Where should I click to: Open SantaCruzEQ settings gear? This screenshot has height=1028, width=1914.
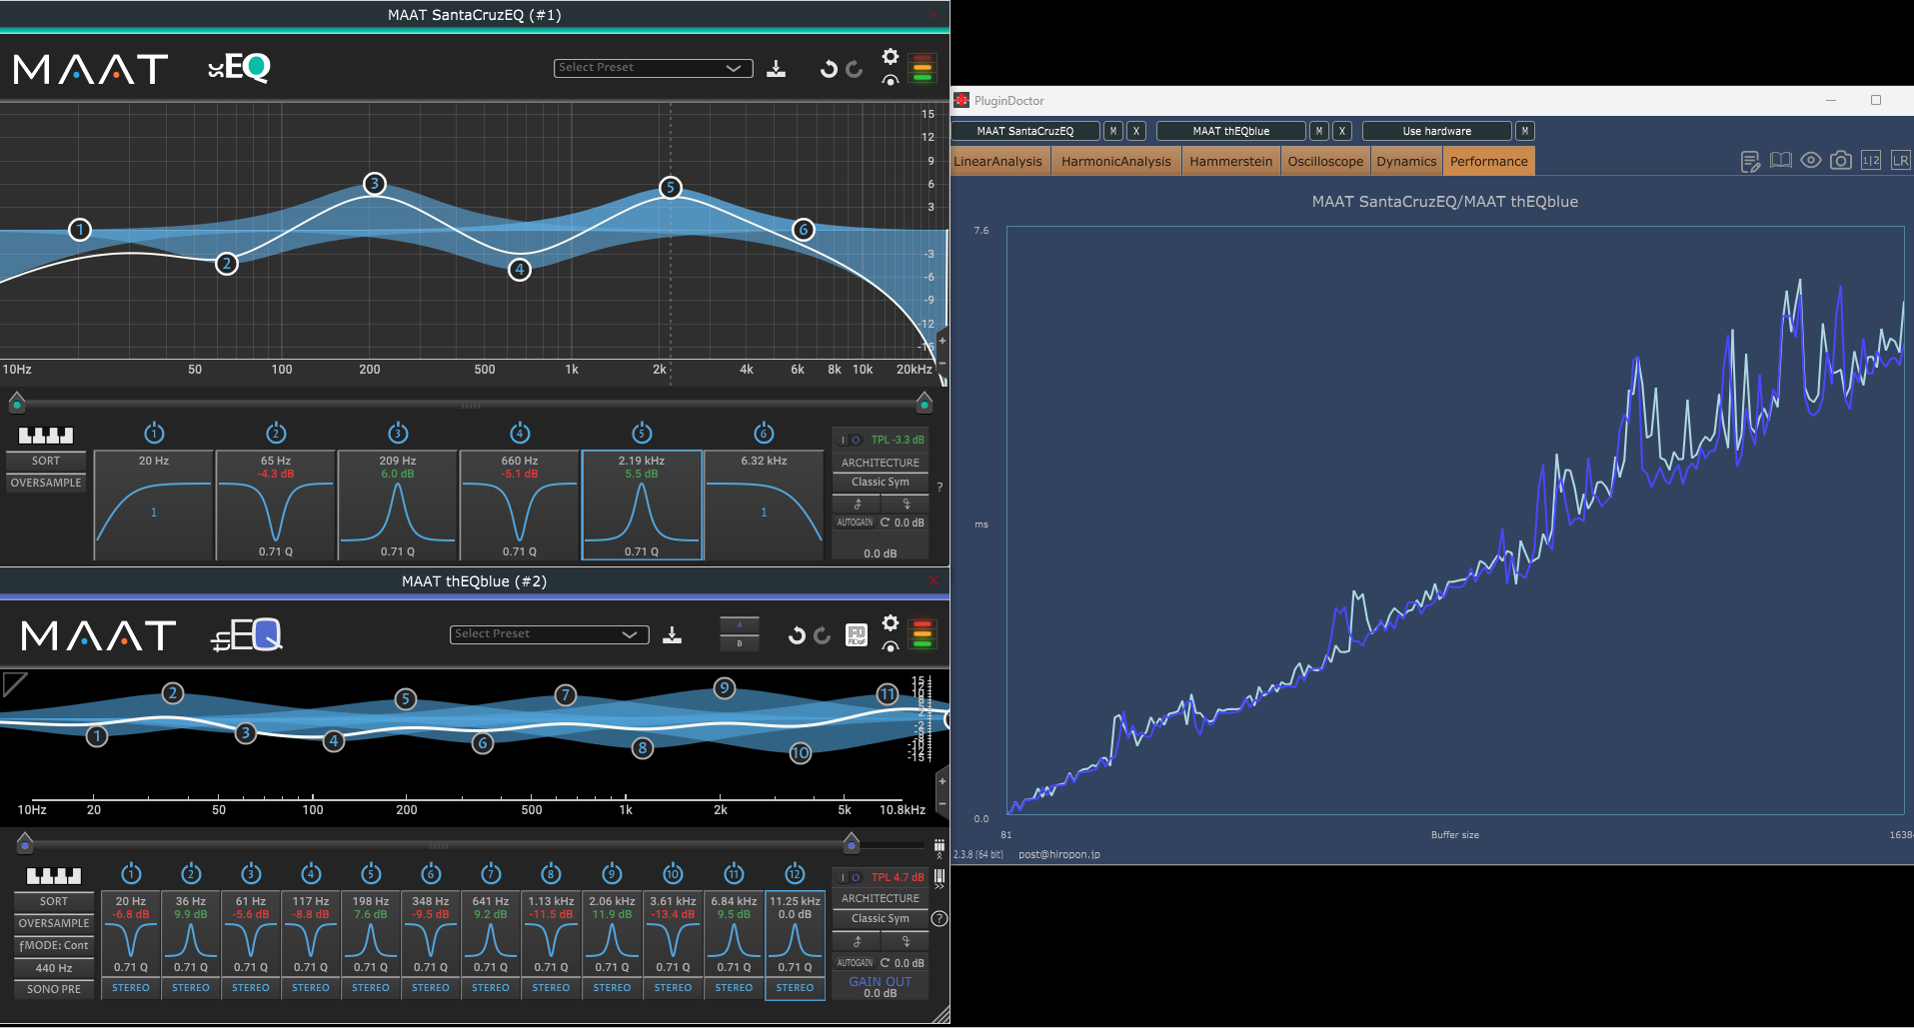click(890, 56)
